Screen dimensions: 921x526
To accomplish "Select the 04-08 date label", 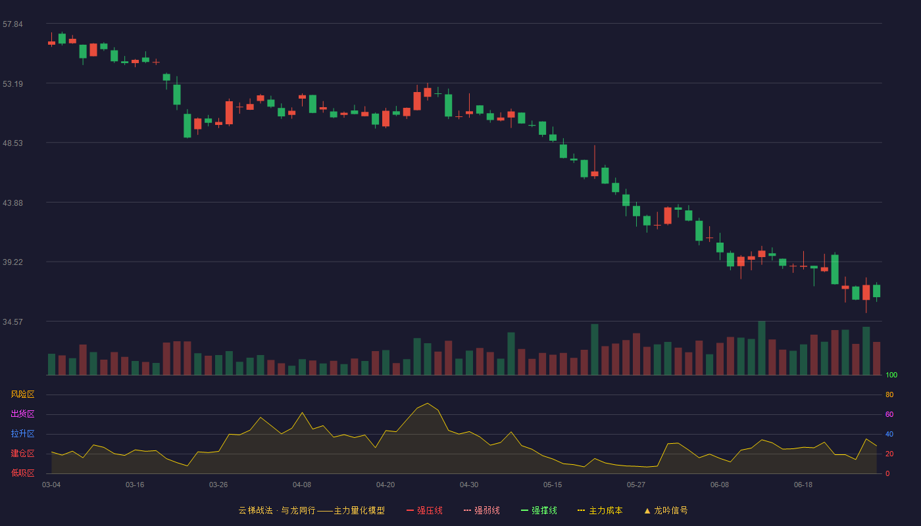I will click(x=302, y=485).
